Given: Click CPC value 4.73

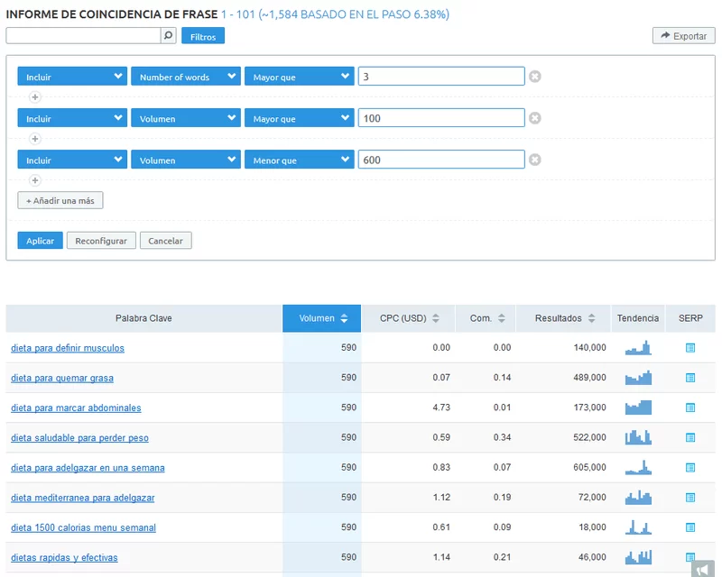Looking at the screenshot, I should [441, 408].
